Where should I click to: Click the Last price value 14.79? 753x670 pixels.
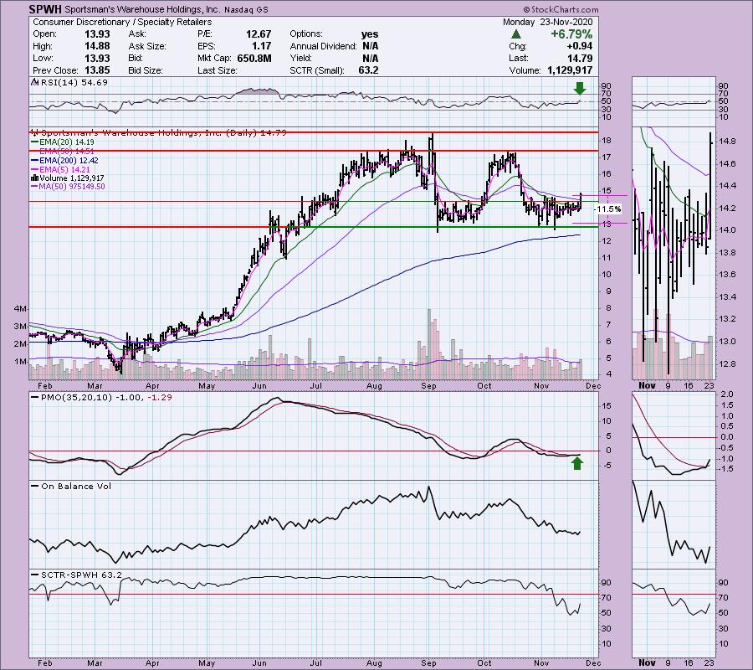[x=580, y=58]
